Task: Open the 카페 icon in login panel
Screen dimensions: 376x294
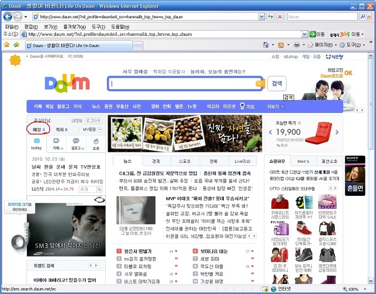Action: [x=56, y=143]
